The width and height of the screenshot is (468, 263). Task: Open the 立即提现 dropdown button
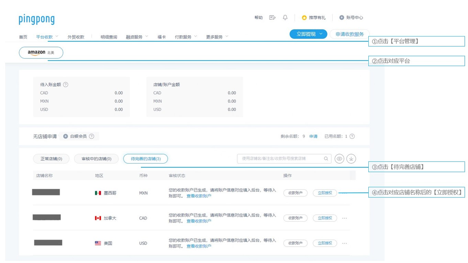tap(308, 34)
